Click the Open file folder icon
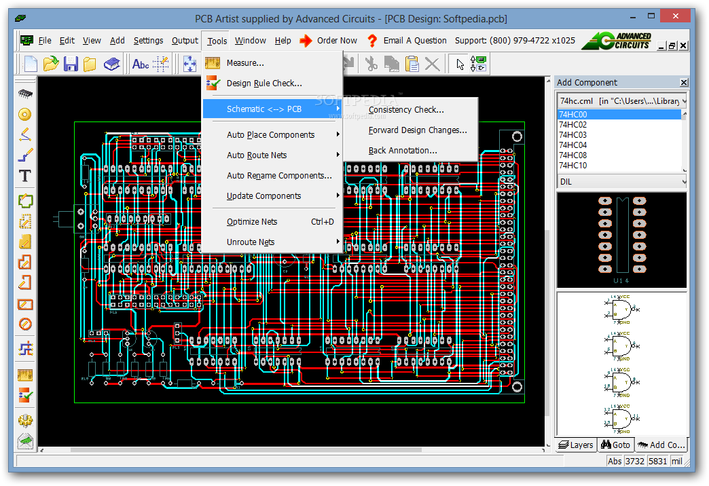Screen dimensions: 709x486 (x=51, y=64)
